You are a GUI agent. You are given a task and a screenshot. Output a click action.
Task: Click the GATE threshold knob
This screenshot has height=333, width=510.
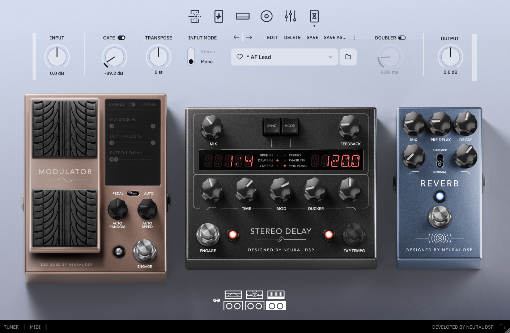click(x=114, y=57)
